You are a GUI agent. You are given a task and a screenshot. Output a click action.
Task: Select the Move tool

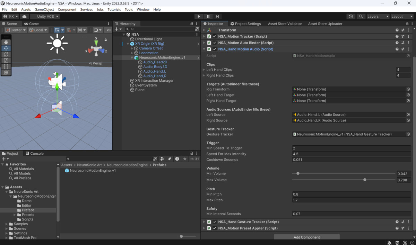pyautogui.click(x=6, y=48)
